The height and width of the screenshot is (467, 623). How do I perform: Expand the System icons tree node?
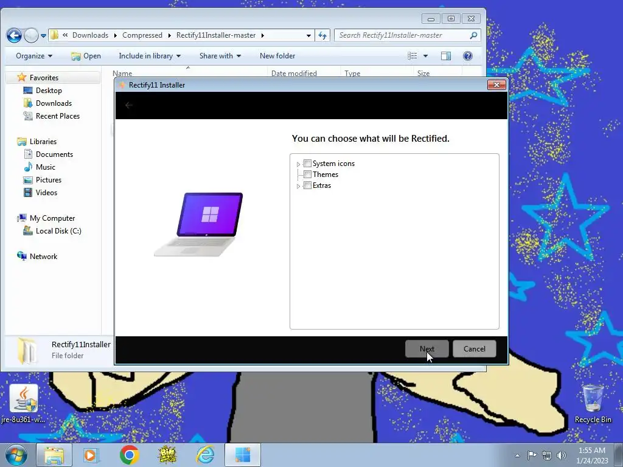pos(298,164)
